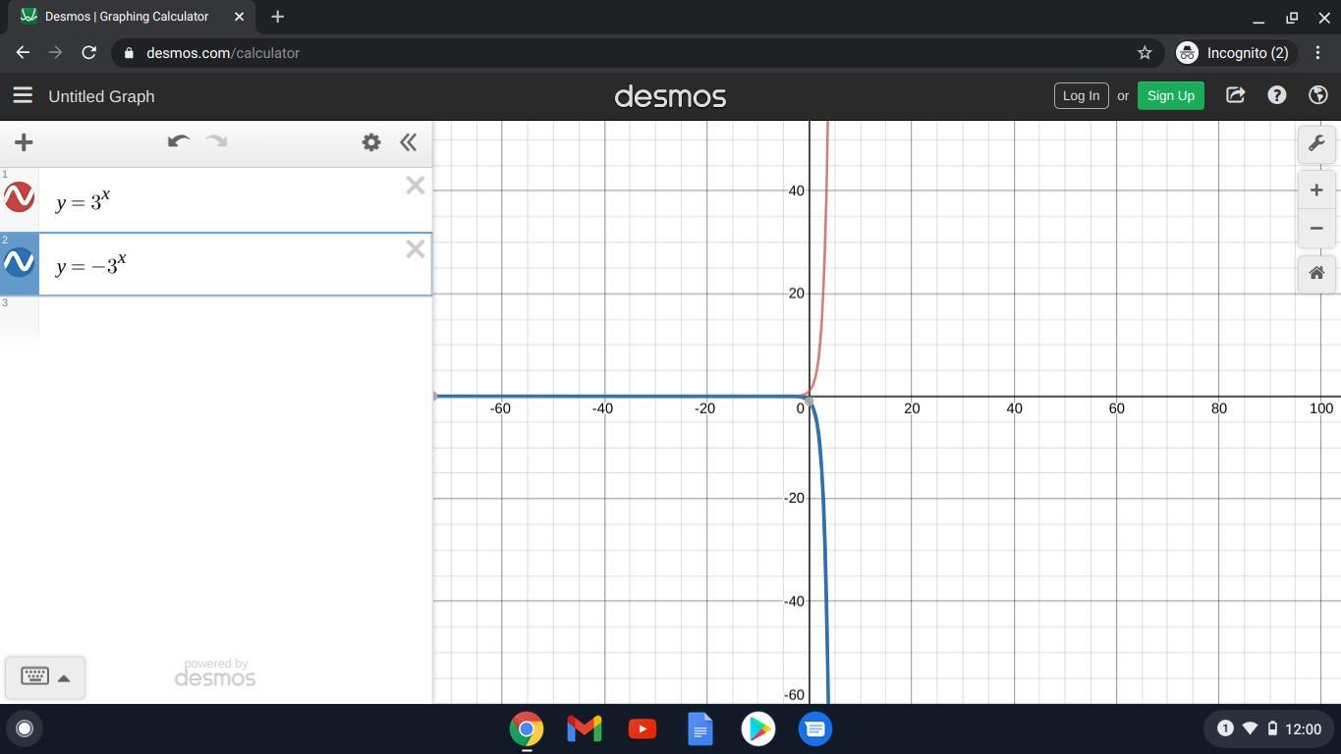This screenshot has height=754, width=1341.
Task: Open Play Store from the shelf
Action: click(x=758, y=729)
